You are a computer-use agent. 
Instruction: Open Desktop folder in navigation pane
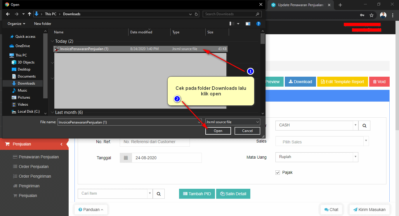[21, 69]
